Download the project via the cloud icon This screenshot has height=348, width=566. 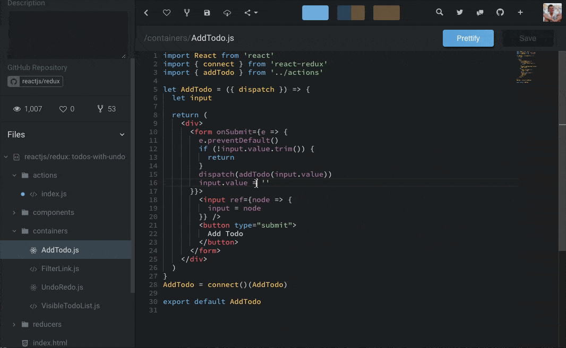[227, 13]
